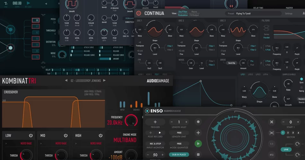Click the OSC 1 waveform Shape display
Viewport: 305px width, 160px height.
click(x=155, y=30)
